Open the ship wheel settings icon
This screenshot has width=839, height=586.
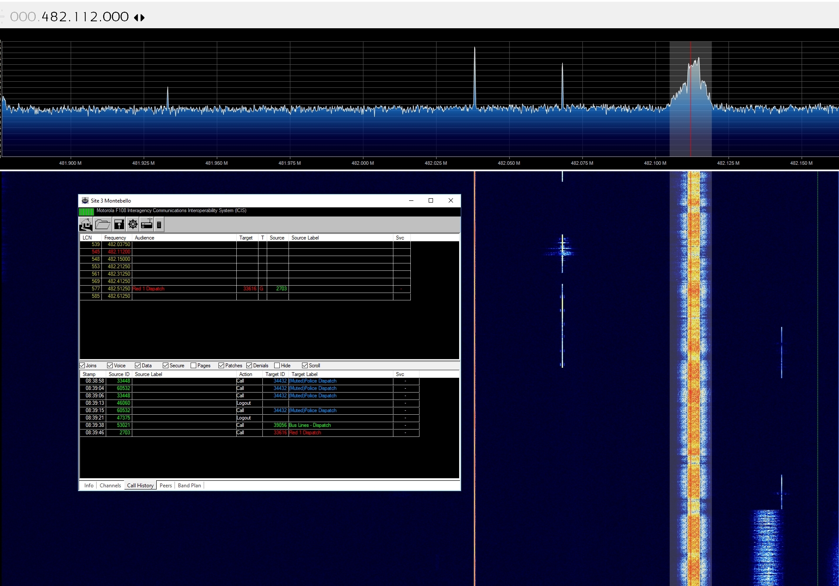click(x=133, y=224)
